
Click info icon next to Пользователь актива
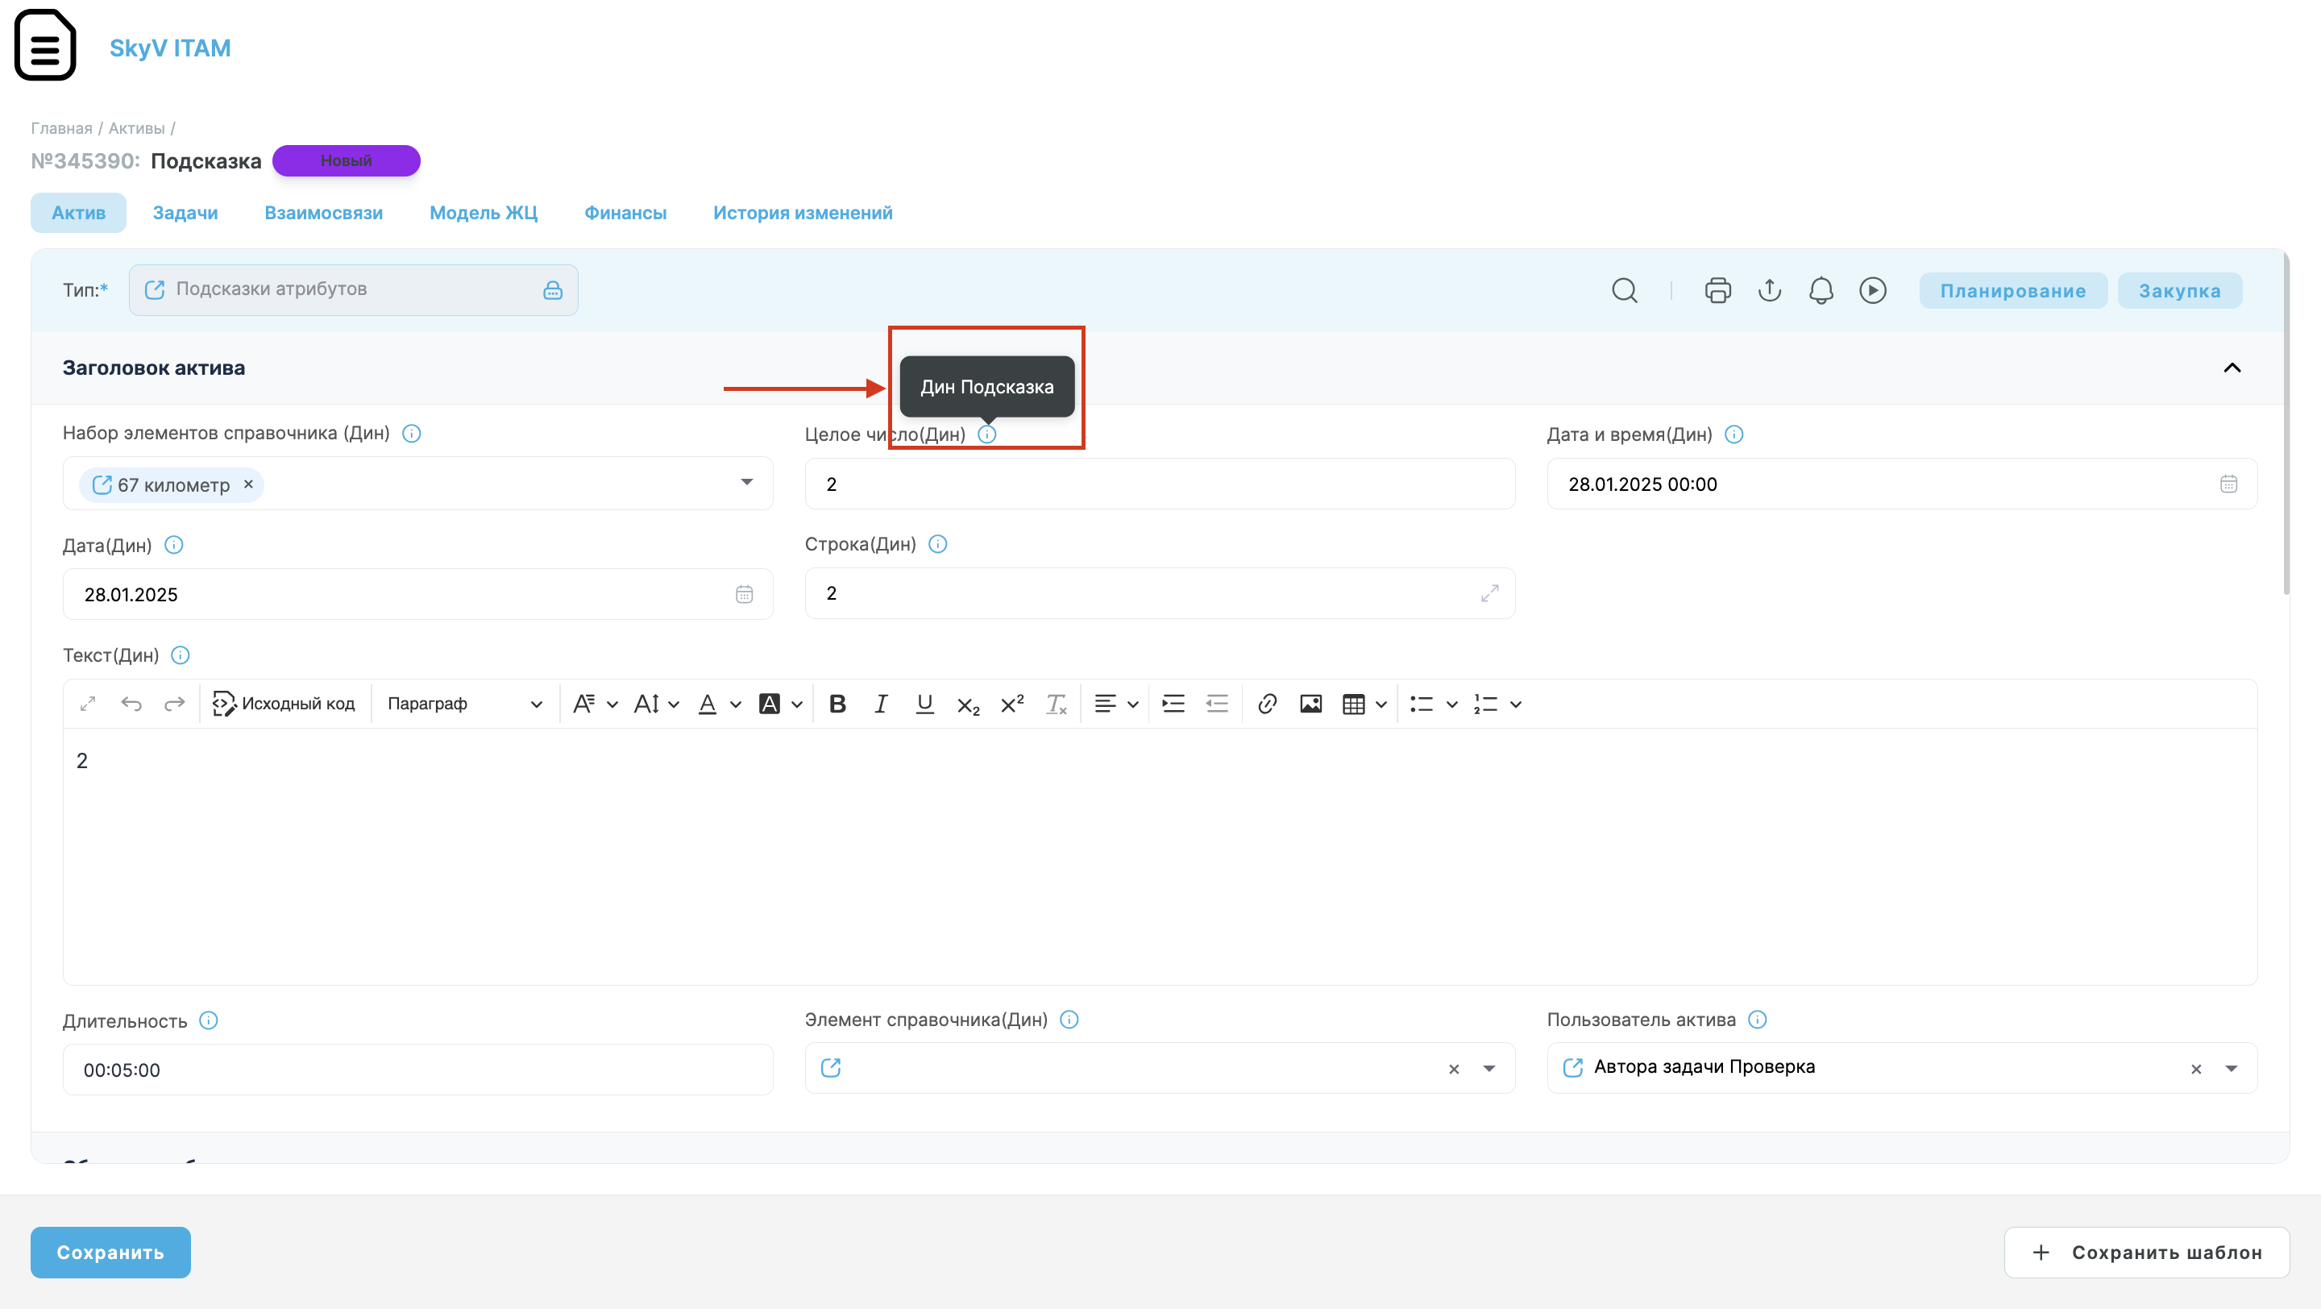tap(1758, 1019)
